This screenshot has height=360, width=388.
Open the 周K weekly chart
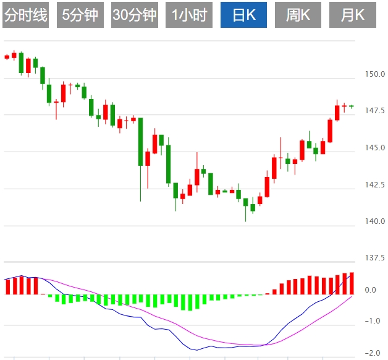pos(298,15)
